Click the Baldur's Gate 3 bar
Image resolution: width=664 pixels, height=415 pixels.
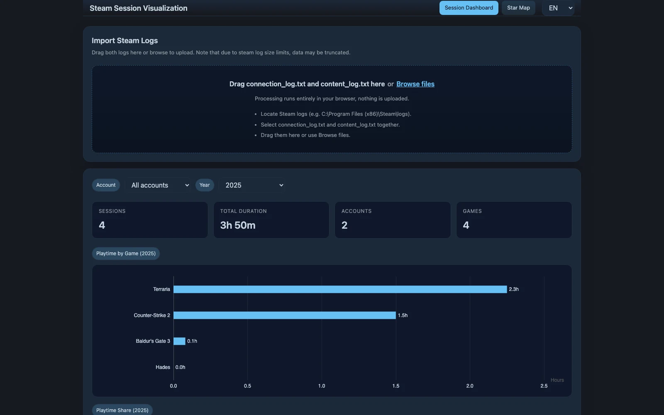[179, 341]
